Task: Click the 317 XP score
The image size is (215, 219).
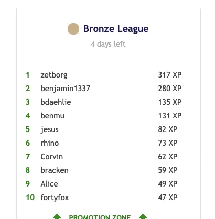Action: click(170, 75)
